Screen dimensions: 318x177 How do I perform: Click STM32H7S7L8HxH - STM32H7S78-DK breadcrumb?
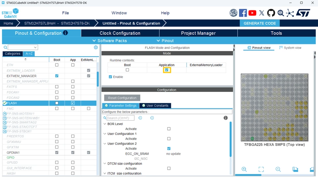pyautogui.click(x=57, y=23)
